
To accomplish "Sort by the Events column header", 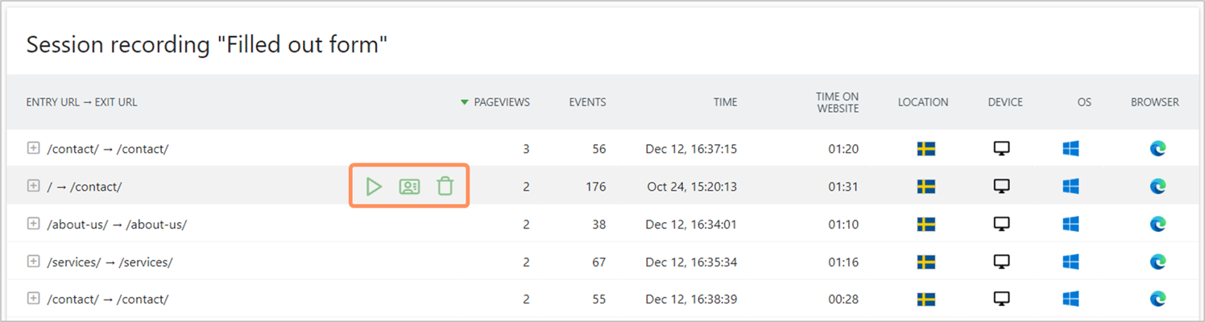I will pyautogui.click(x=587, y=102).
